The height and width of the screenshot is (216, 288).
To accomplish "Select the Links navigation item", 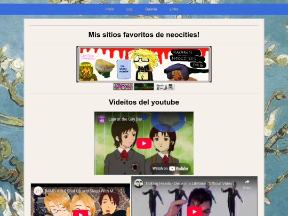I will pos(174,9).
